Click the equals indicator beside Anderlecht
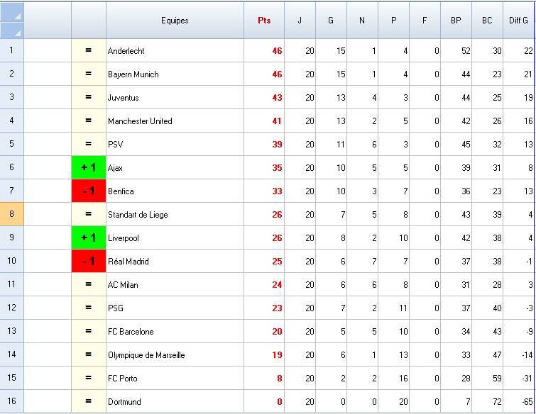This screenshot has height=414, width=536. 89,51
